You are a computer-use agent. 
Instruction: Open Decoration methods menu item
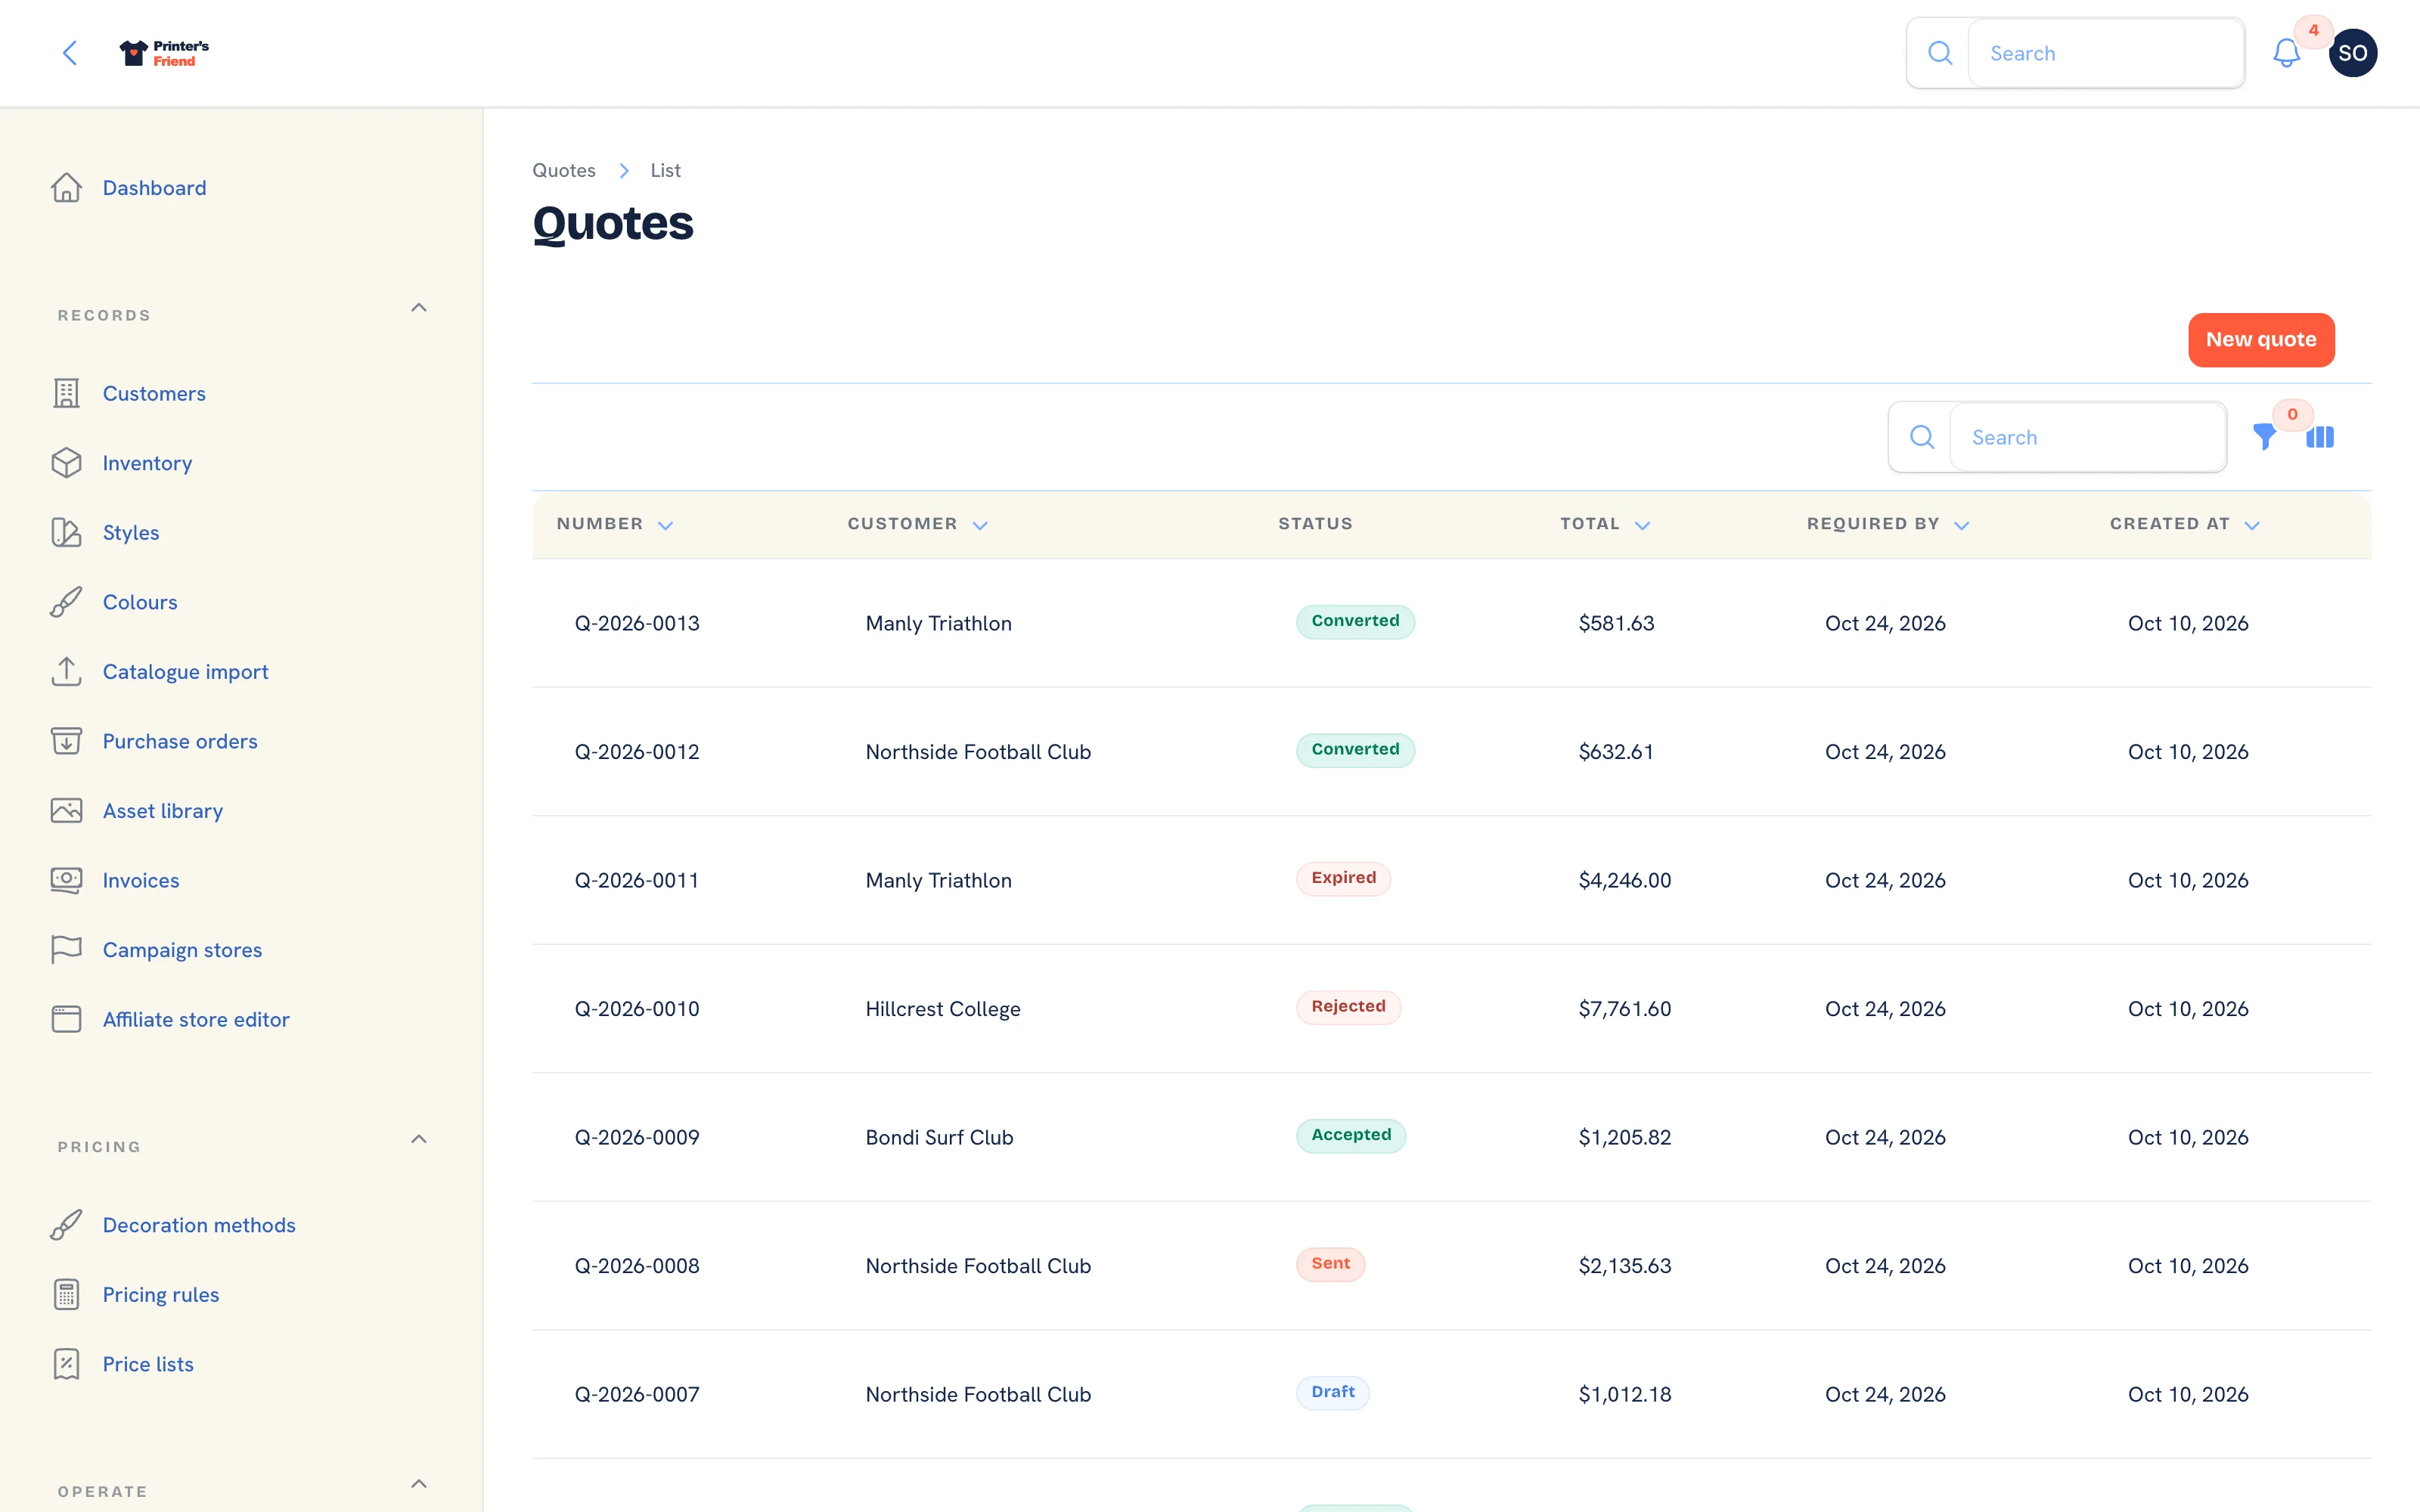pyautogui.click(x=199, y=1225)
